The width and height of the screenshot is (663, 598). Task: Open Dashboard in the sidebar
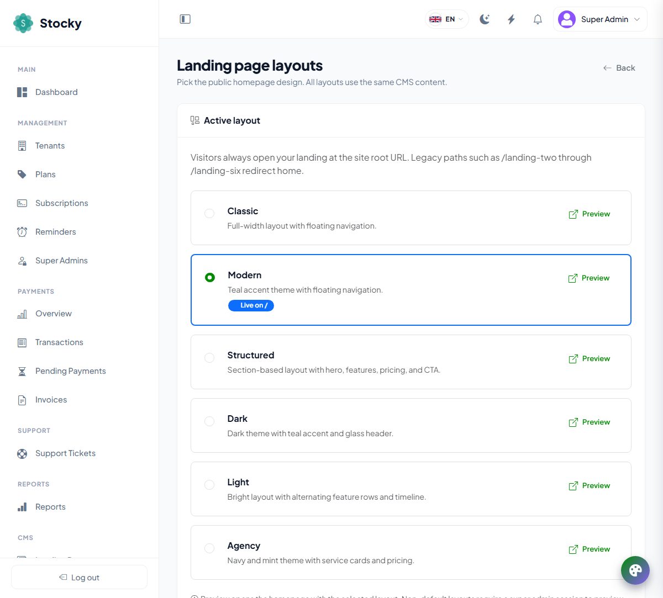(x=80, y=92)
